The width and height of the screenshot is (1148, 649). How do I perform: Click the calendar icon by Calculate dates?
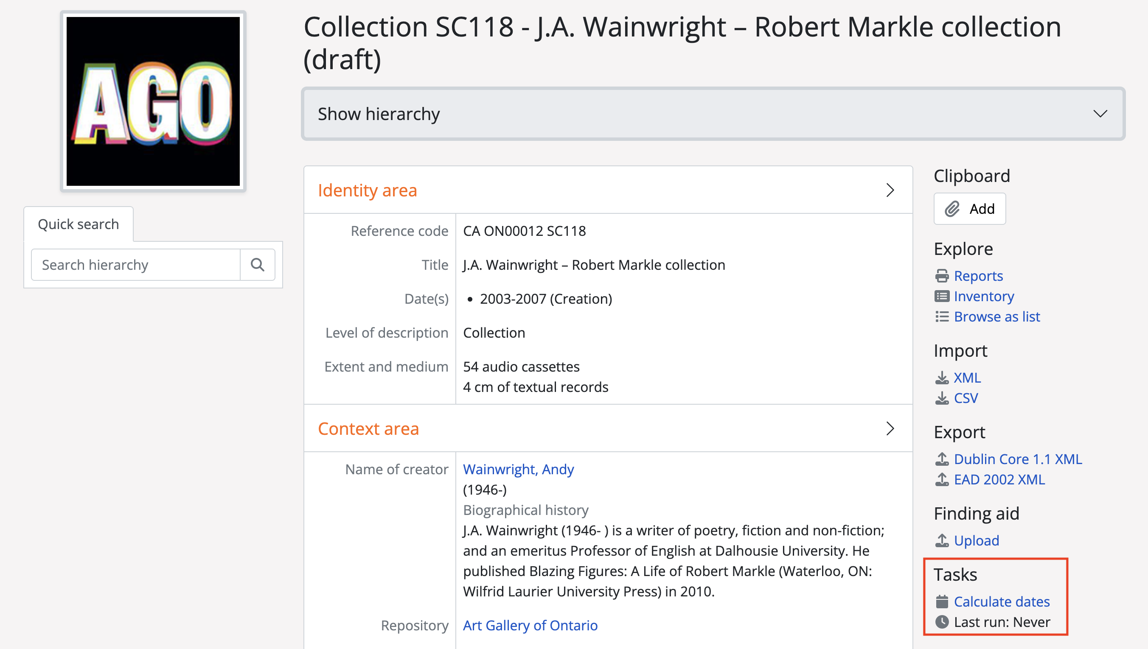pyautogui.click(x=942, y=602)
